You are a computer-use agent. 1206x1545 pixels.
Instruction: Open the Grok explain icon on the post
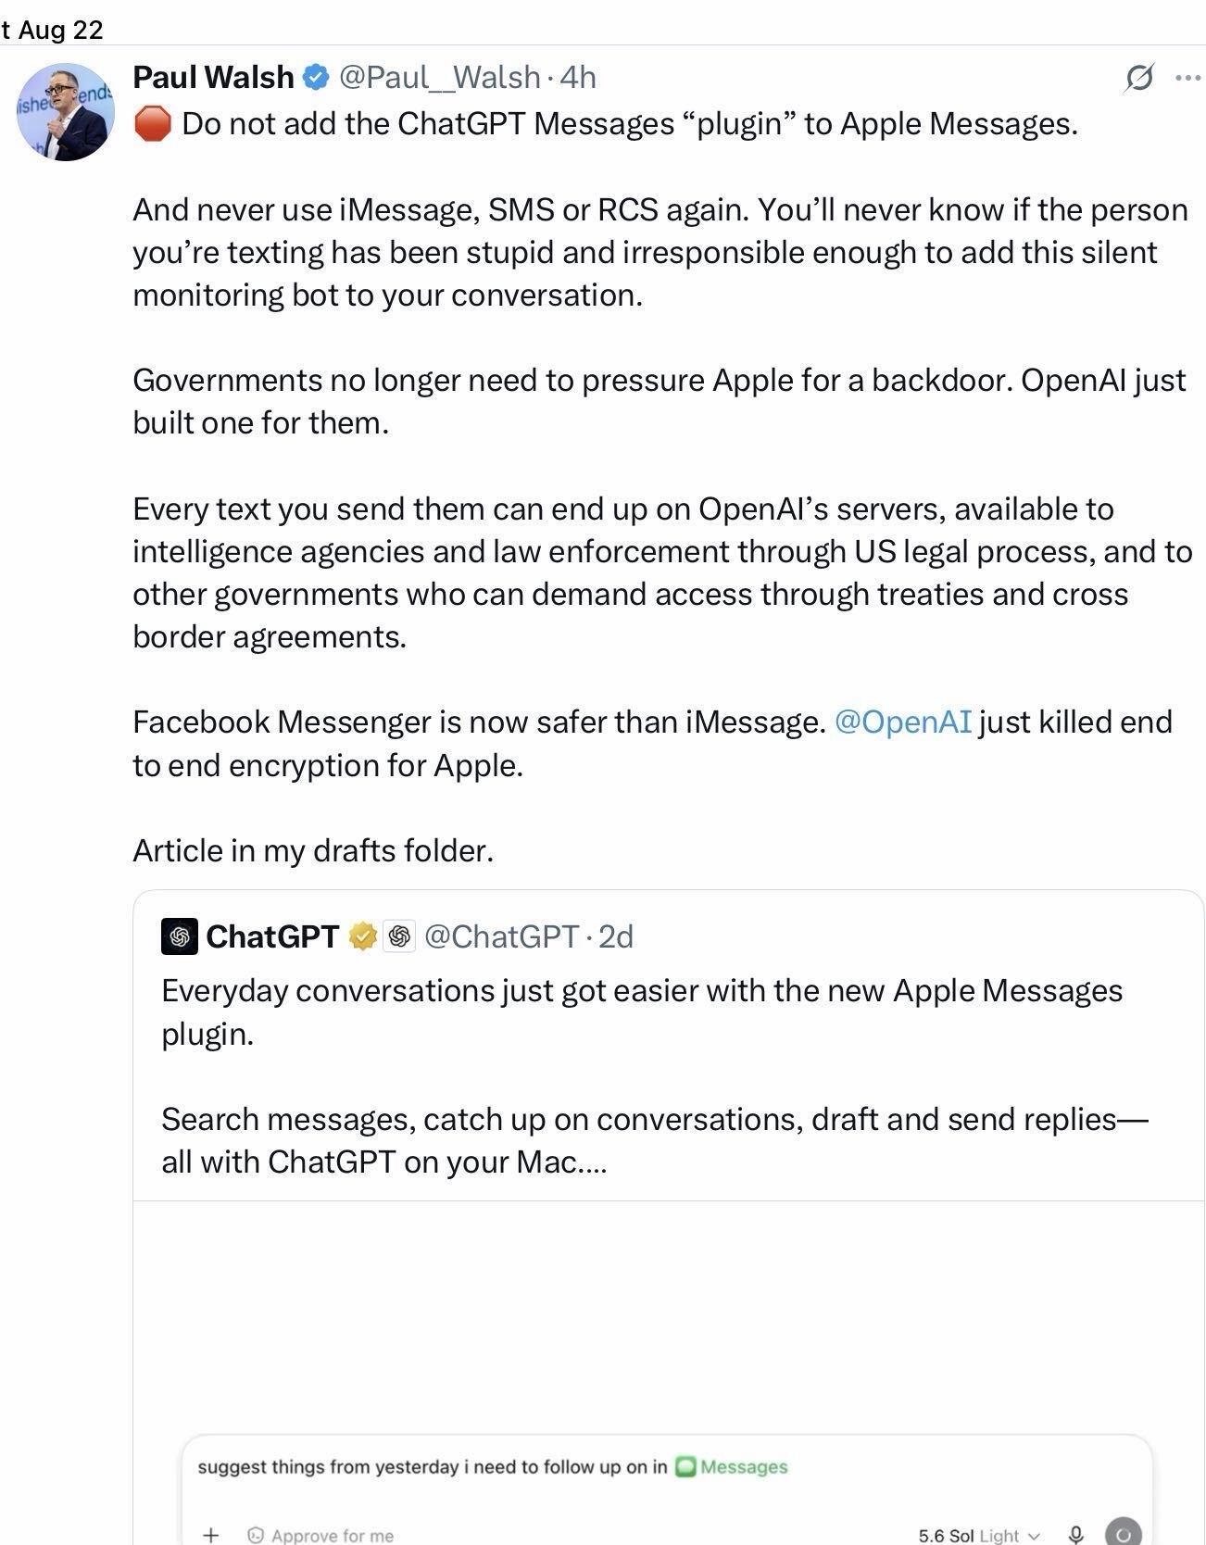coord(1138,78)
